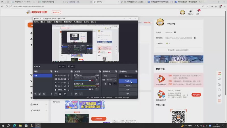Show the 文本 (GDI) source via eye icon
Screen dimensions: 227x128
(x=65, y=82)
